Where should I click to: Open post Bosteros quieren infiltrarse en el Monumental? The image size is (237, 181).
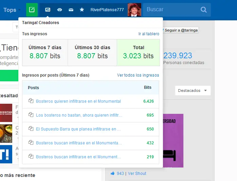tap(78, 101)
